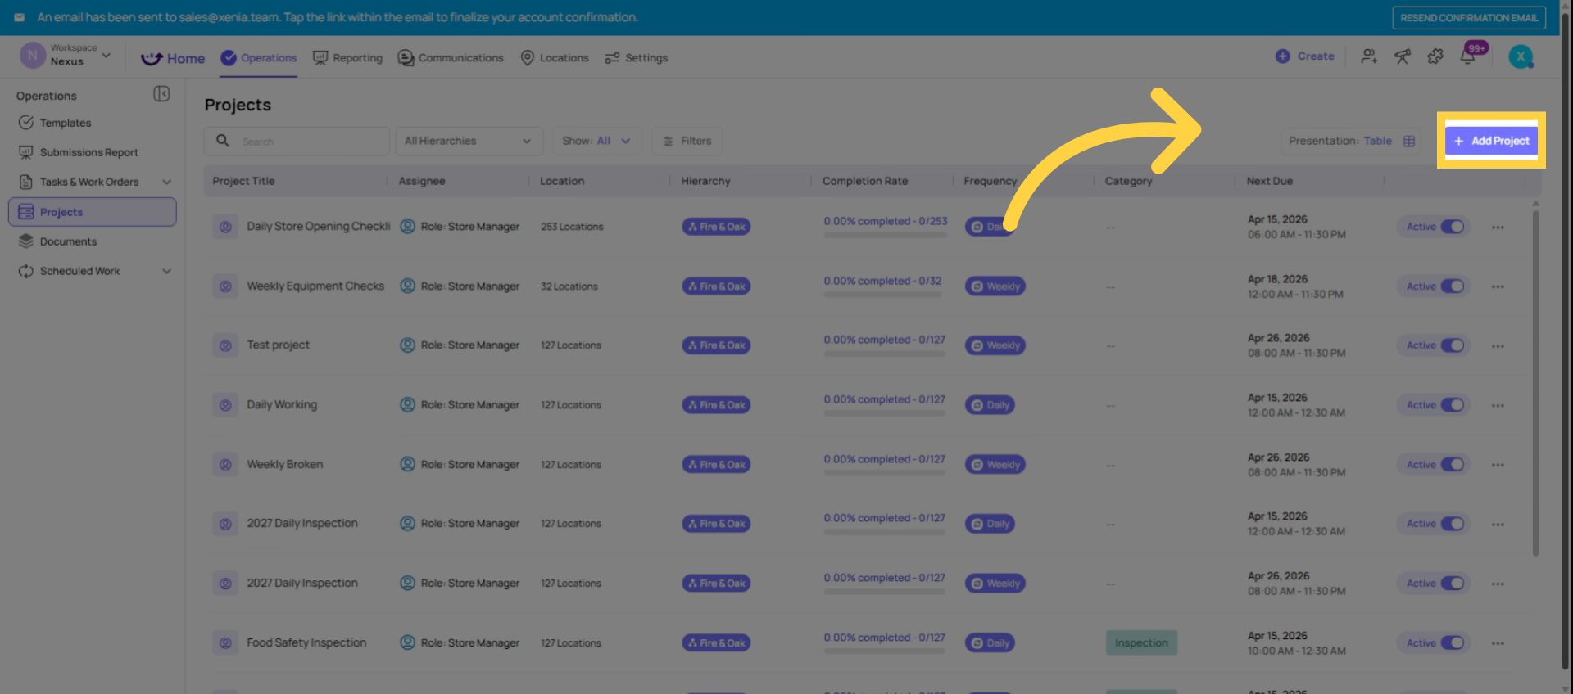Open the Show: All dropdown

pyautogui.click(x=596, y=141)
